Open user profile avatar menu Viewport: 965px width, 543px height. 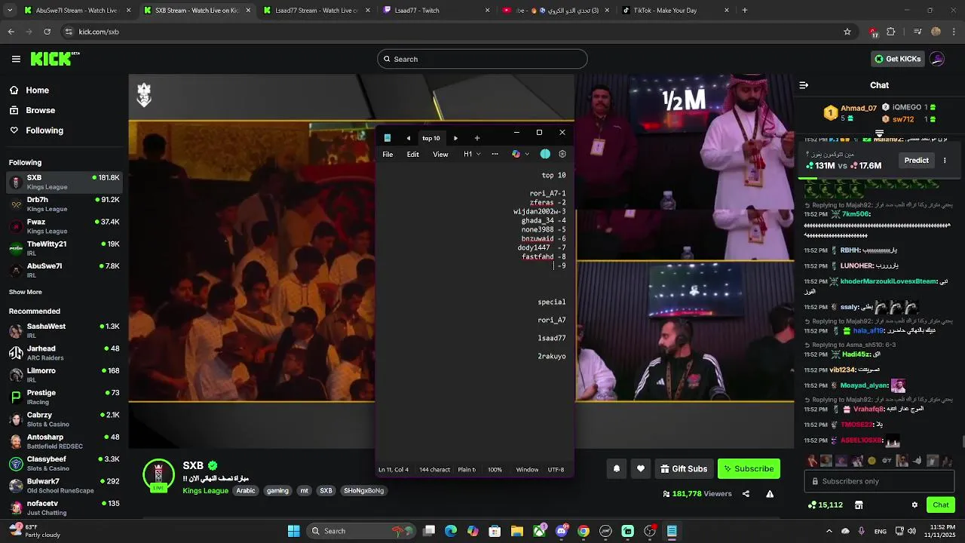(x=937, y=59)
